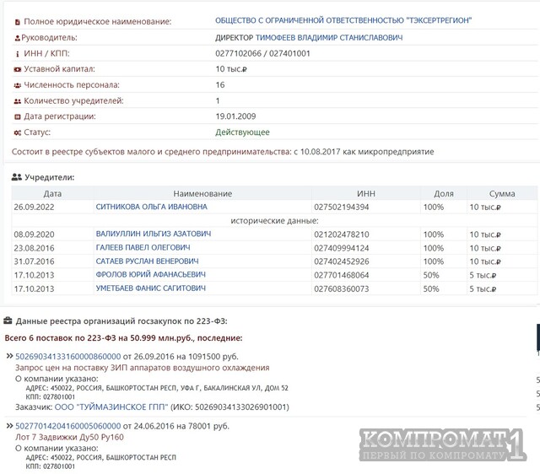Open ФРОЛОВ ЮРИЙ АФАНАСЬЕВИЧ link

pos(150,275)
